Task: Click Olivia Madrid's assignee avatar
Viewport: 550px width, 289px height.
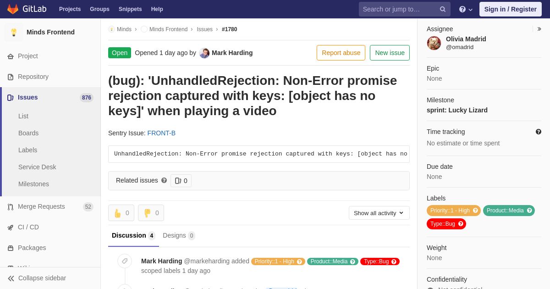Action: tap(434, 43)
